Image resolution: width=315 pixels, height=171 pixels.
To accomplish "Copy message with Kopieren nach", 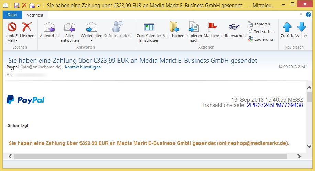I will (194, 32).
